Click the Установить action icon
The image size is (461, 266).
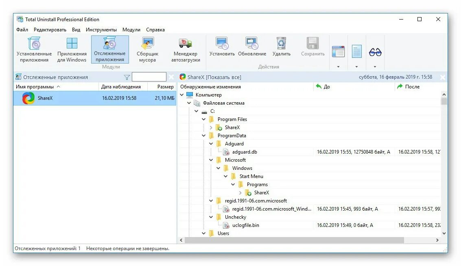pyautogui.click(x=222, y=43)
